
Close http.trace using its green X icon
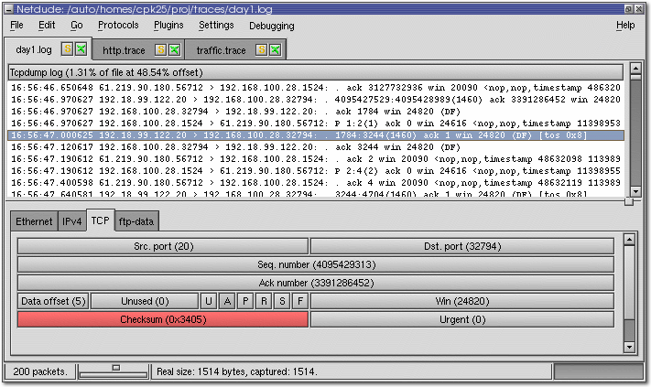click(173, 48)
